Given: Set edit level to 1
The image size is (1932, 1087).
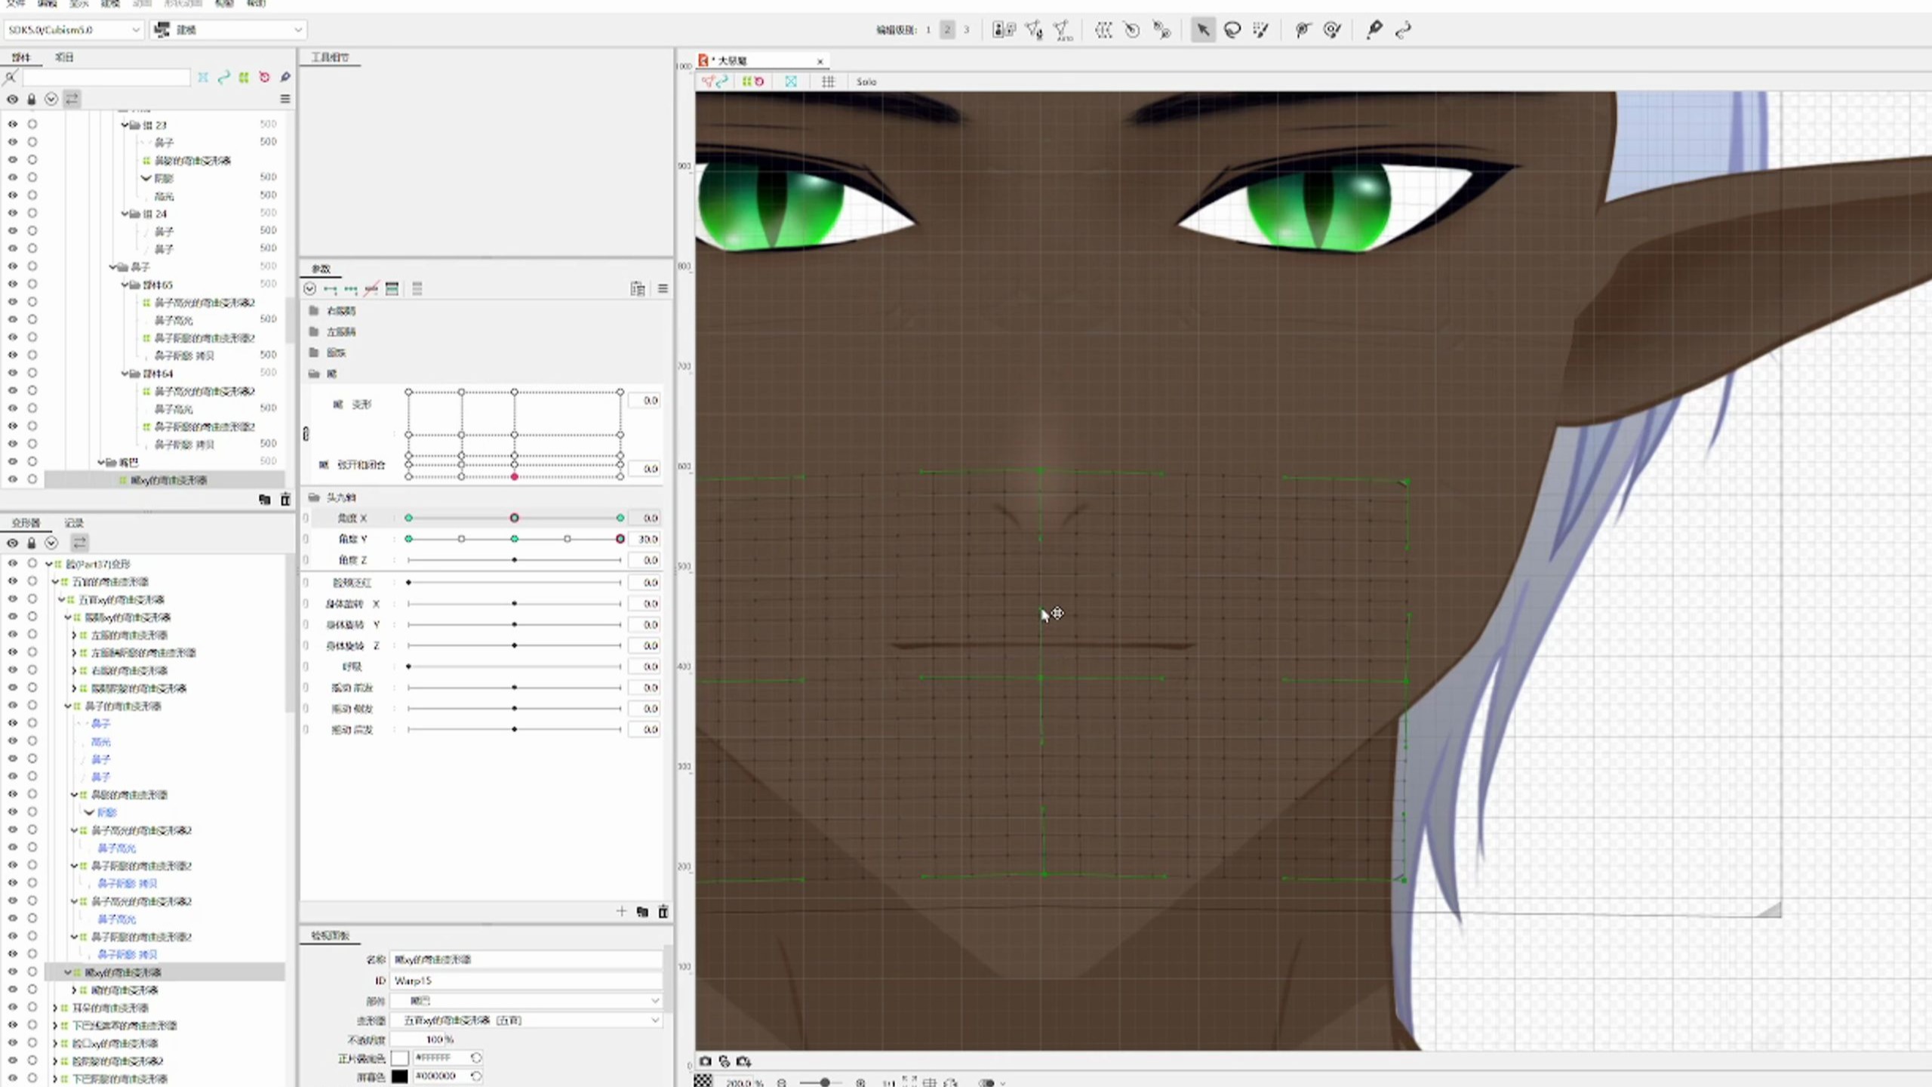Looking at the screenshot, I should tap(928, 30).
